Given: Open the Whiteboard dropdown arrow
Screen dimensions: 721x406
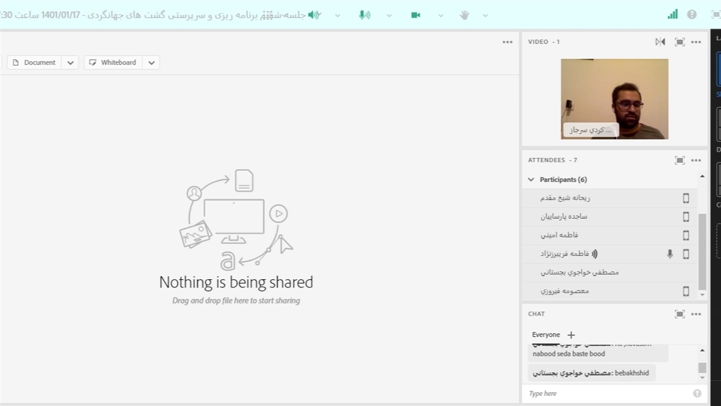Looking at the screenshot, I should coord(152,63).
